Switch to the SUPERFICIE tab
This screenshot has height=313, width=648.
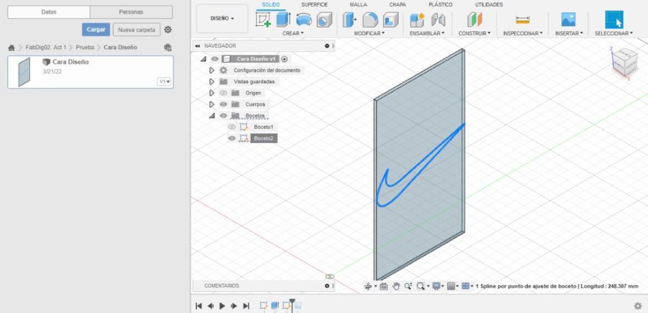pos(314,4)
